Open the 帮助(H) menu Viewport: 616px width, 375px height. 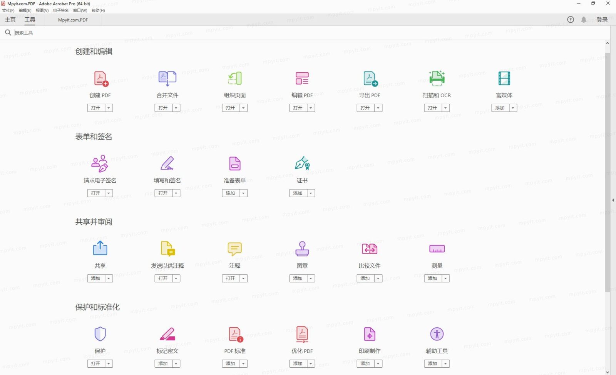coord(98,10)
